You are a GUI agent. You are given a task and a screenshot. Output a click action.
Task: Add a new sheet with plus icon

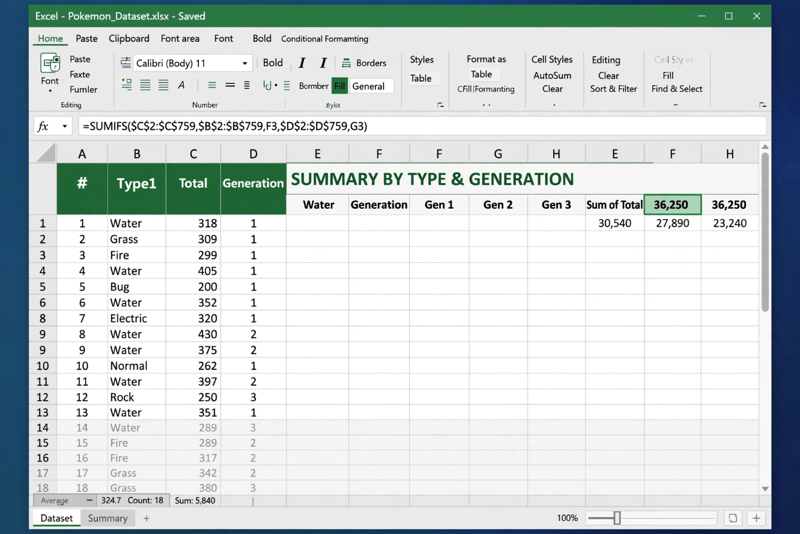(146, 518)
